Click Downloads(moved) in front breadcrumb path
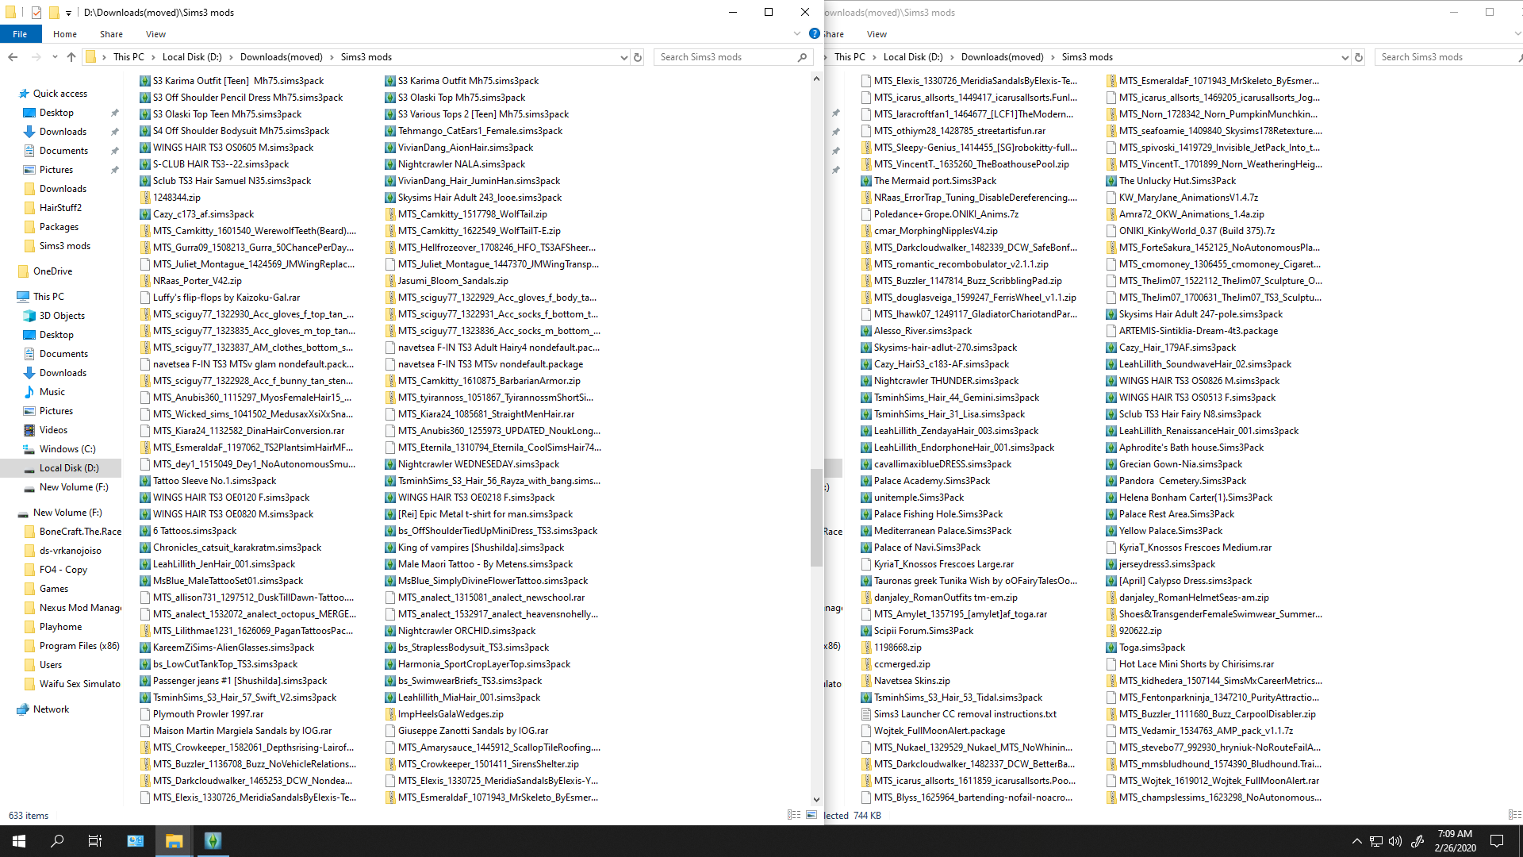The width and height of the screenshot is (1523, 857). pos(281,57)
